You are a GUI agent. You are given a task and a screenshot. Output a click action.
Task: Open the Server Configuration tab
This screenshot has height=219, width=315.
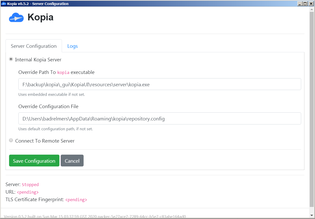[x=33, y=46]
